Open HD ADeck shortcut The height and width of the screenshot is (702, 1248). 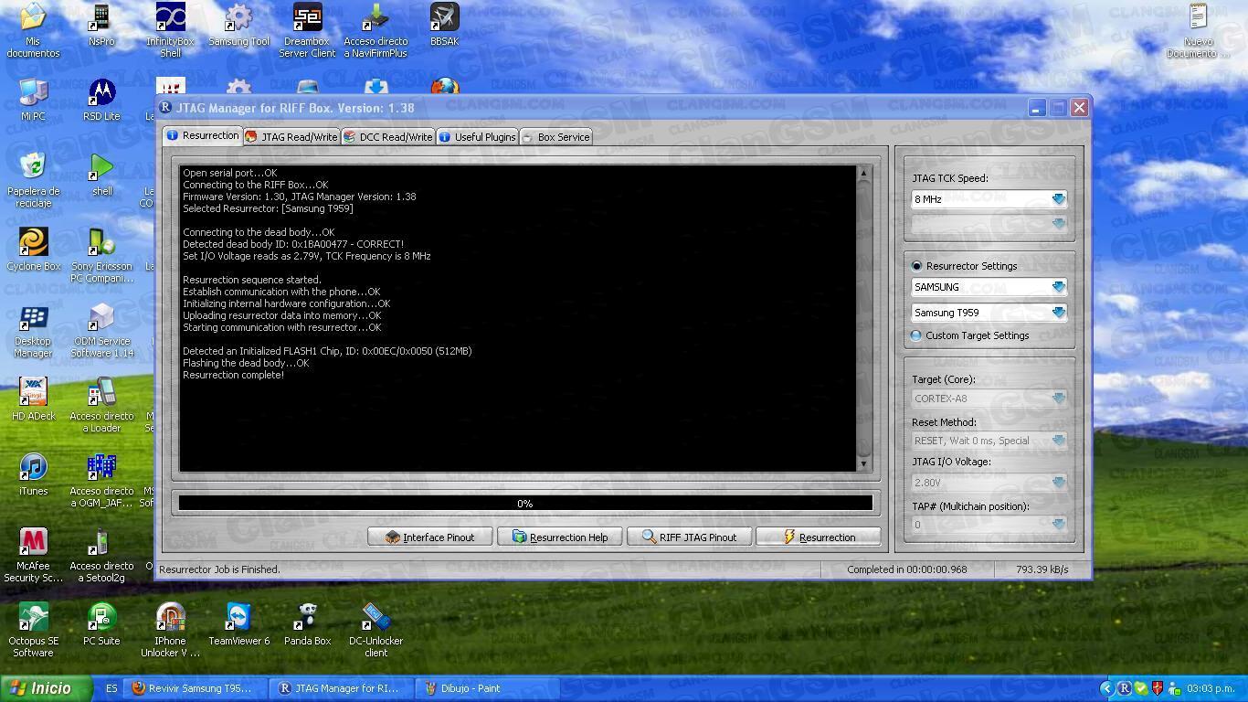33,399
